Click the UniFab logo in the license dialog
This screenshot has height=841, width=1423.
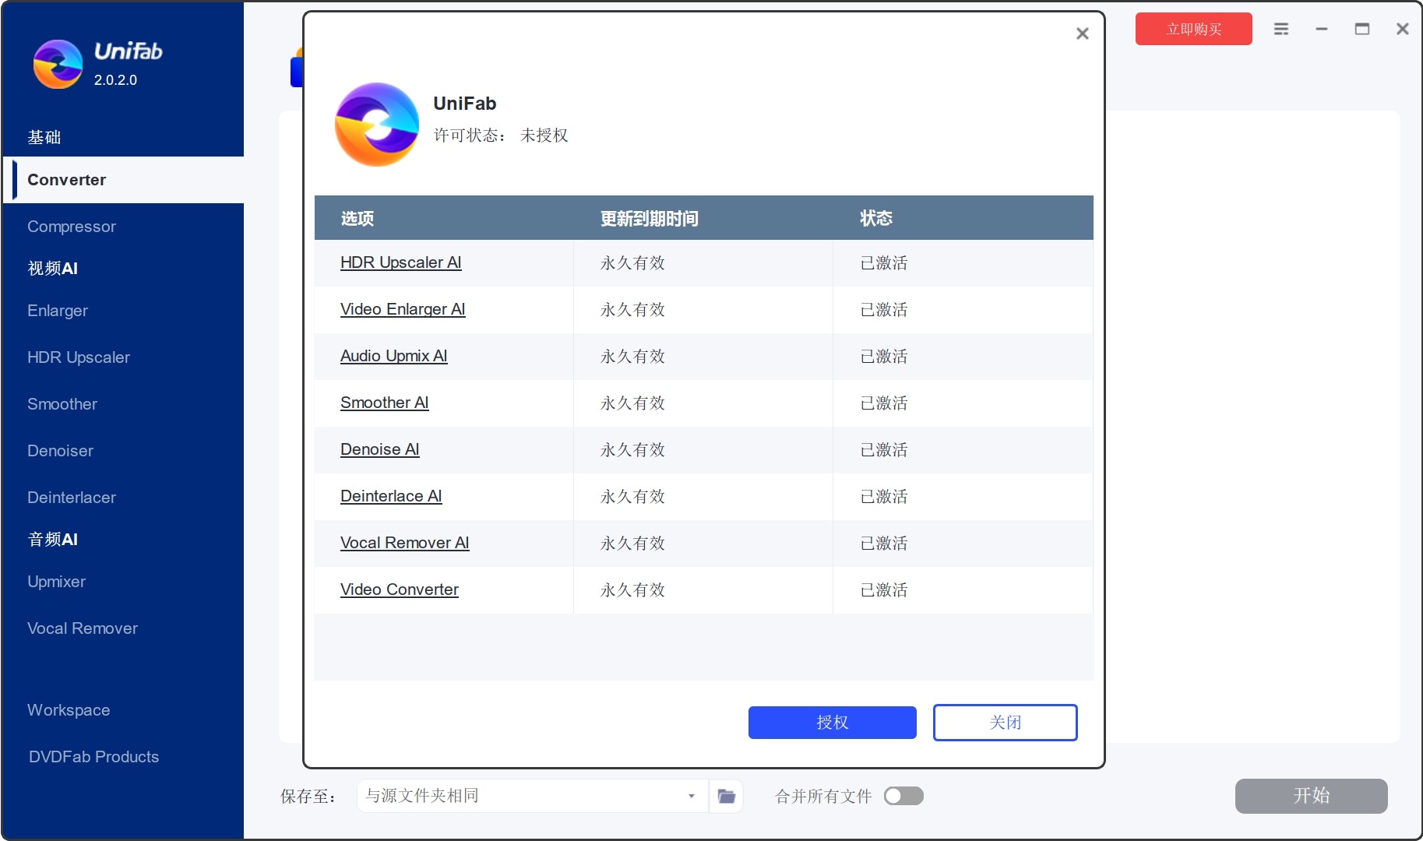[377, 125]
